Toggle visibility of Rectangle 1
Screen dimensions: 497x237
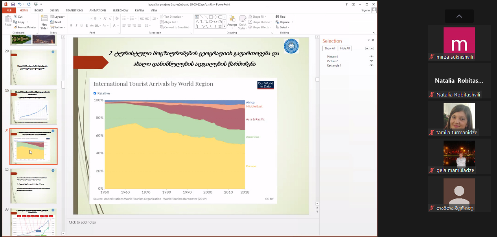click(371, 65)
